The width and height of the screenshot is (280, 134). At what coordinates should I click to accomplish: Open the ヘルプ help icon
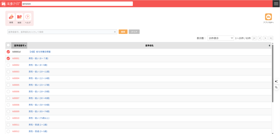pyautogui.click(x=28, y=17)
